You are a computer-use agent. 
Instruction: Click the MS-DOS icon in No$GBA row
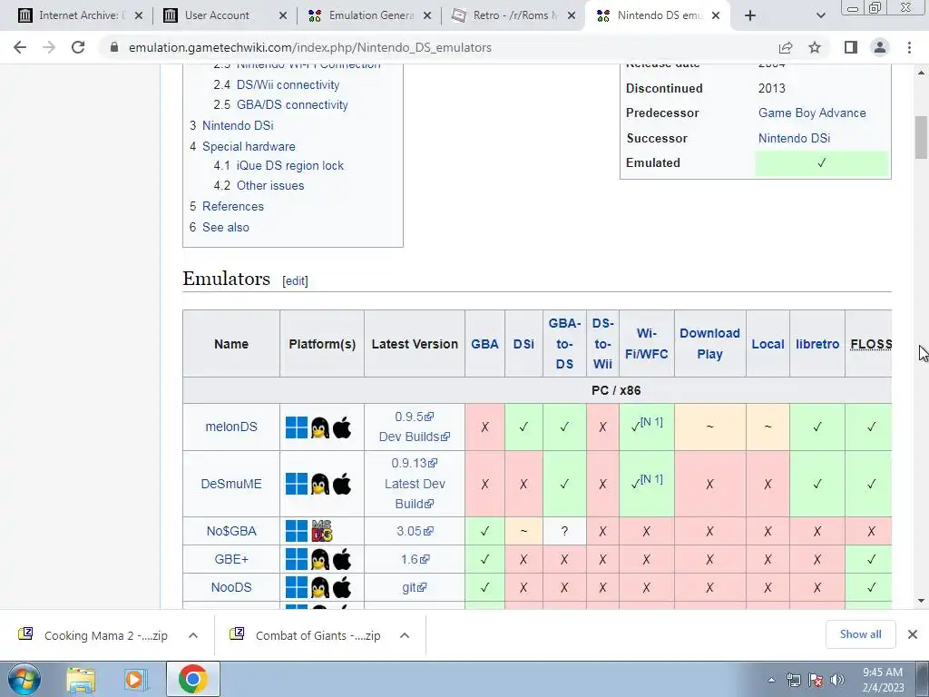pyautogui.click(x=322, y=531)
